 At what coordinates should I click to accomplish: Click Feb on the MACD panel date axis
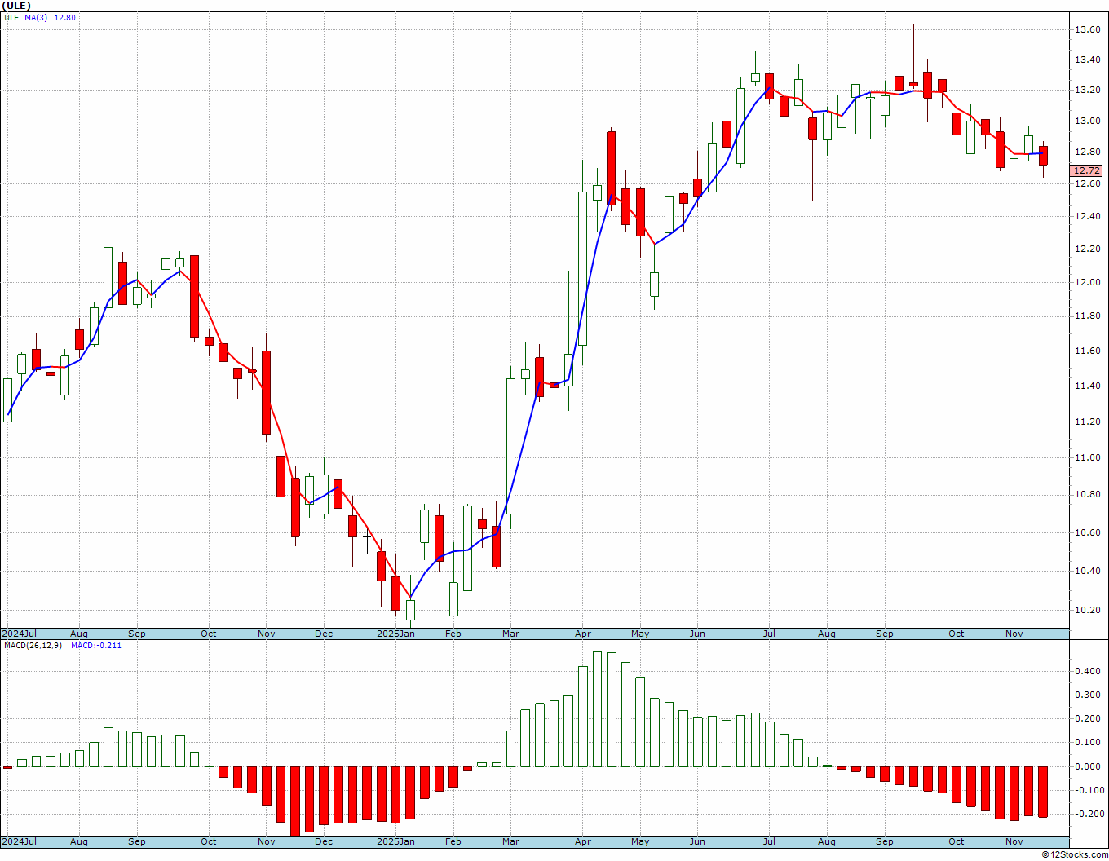pyautogui.click(x=453, y=841)
